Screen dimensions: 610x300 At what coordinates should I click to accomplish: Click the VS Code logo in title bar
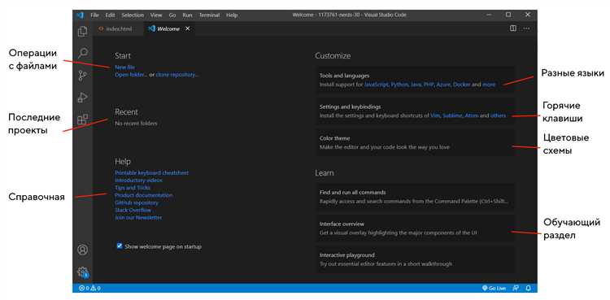[x=81, y=15]
